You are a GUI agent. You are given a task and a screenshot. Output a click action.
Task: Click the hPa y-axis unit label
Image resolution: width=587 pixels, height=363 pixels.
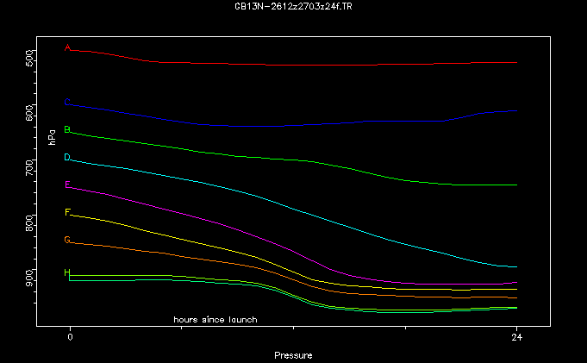[x=53, y=135]
